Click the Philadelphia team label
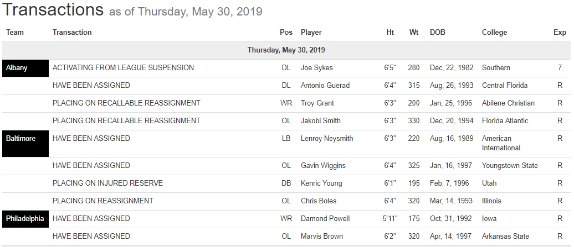574x247 pixels. pyautogui.click(x=25, y=219)
